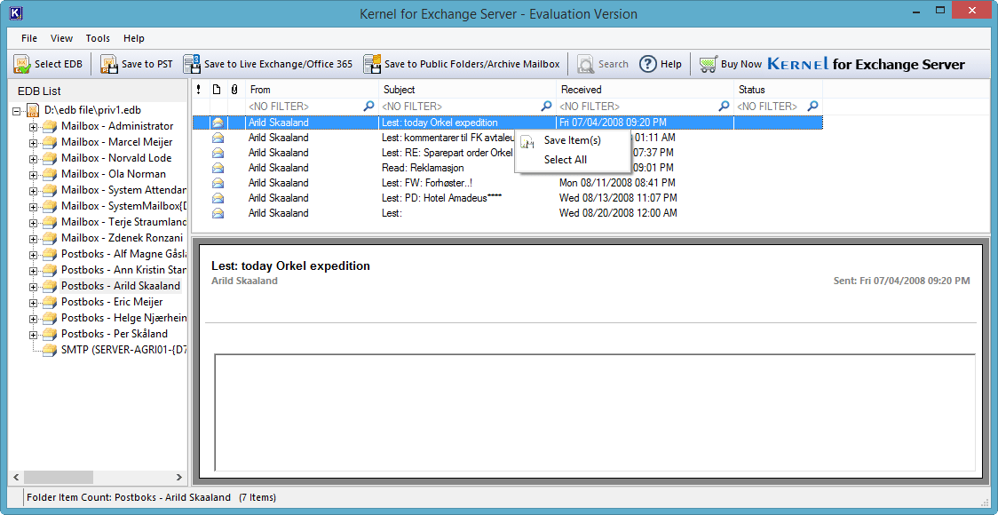Open the Tools menu
The image size is (998, 515).
[98, 38]
